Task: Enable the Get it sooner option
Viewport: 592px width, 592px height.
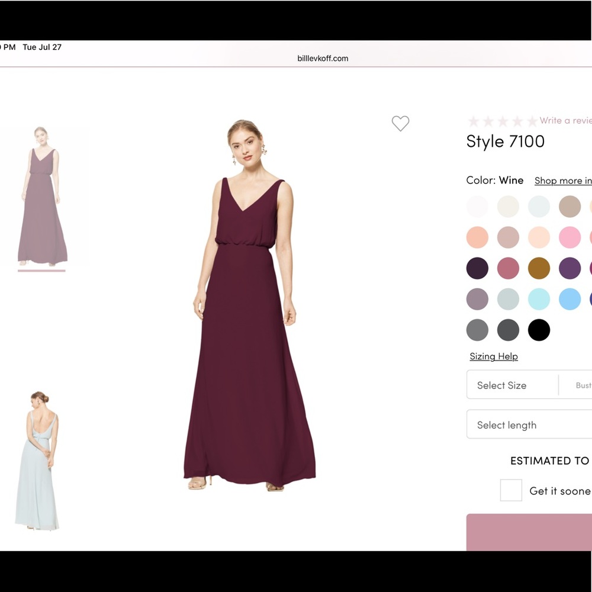Action: tap(511, 490)
